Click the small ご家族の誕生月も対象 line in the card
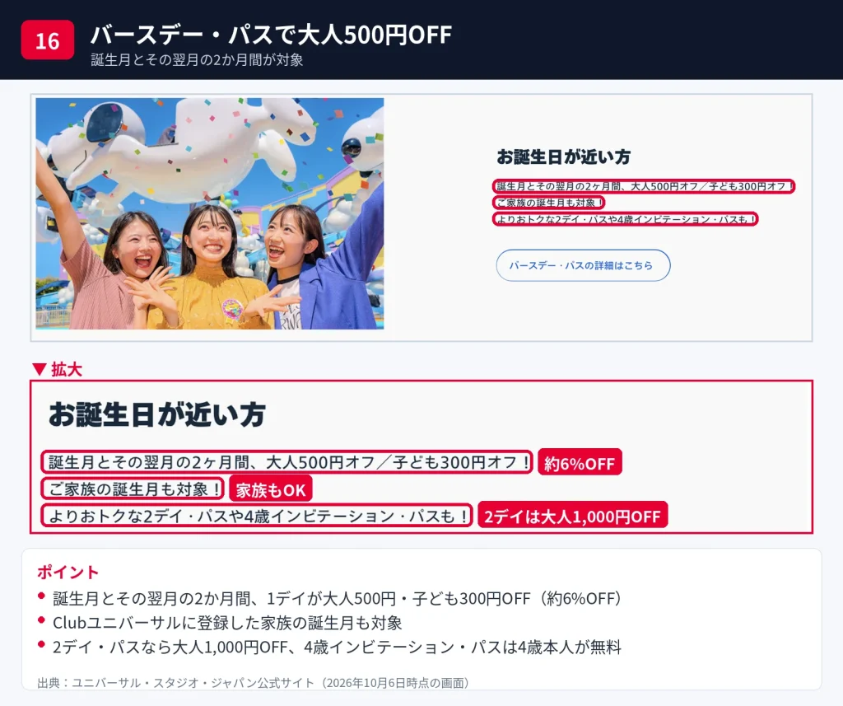Image resolution: width=843 pixels, height=706 pixels. click(548, 203)
